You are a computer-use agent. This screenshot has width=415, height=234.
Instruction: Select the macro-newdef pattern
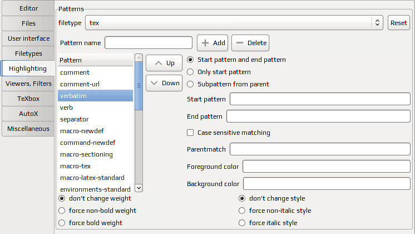pos(95,131)
